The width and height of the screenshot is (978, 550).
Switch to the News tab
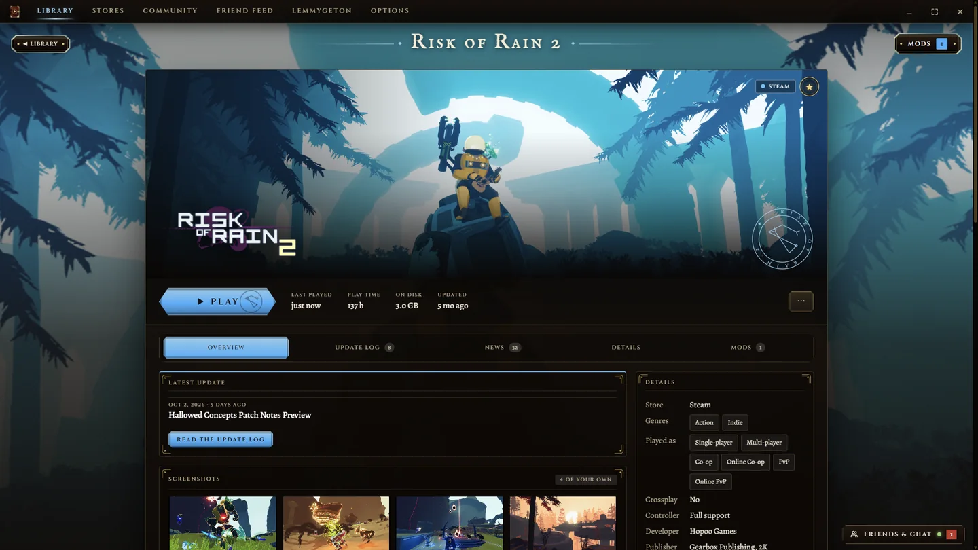[503, 348]
